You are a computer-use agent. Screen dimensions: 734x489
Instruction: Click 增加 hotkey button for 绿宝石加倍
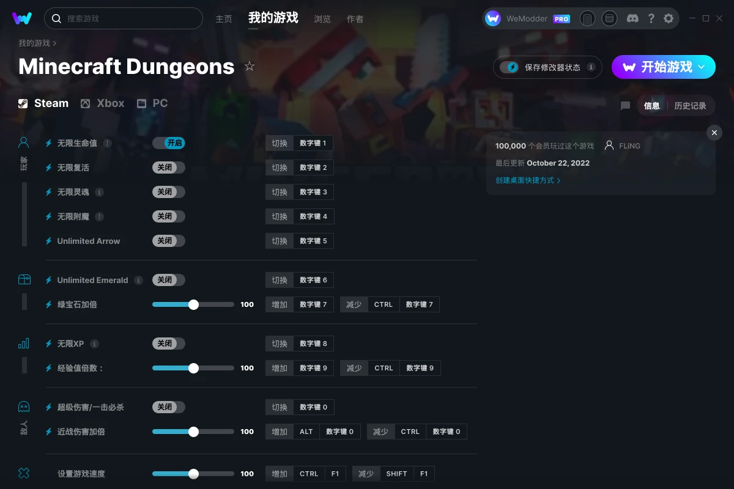(x=280, y=304)
